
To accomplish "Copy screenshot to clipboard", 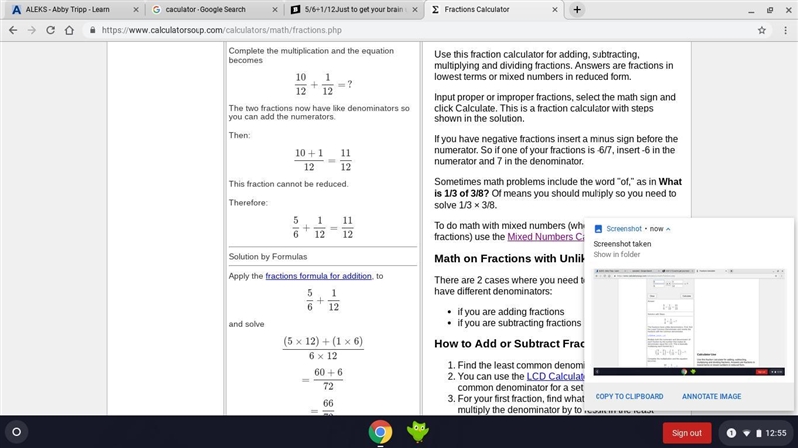I will coord(629,396).
